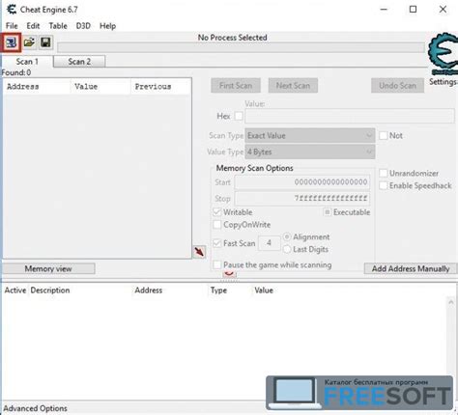This screenshot has height=415, width=458.
Task: Open the File menu
Action: click(12, 26)
